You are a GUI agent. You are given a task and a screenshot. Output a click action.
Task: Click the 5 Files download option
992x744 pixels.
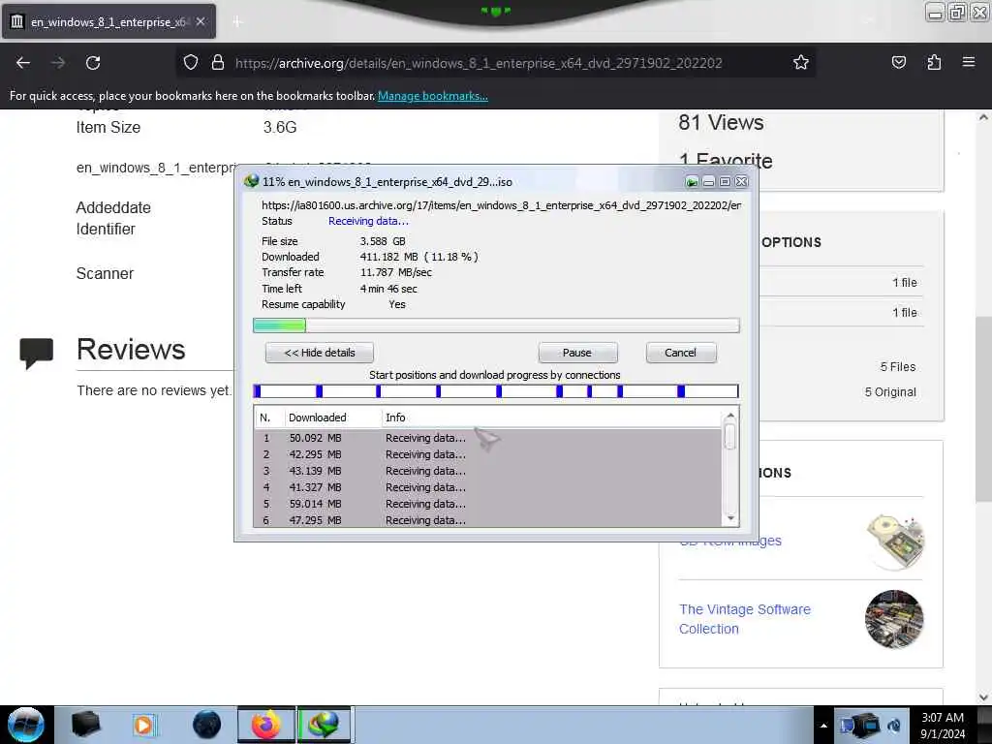pyautogui.click(x=898, y=367)
